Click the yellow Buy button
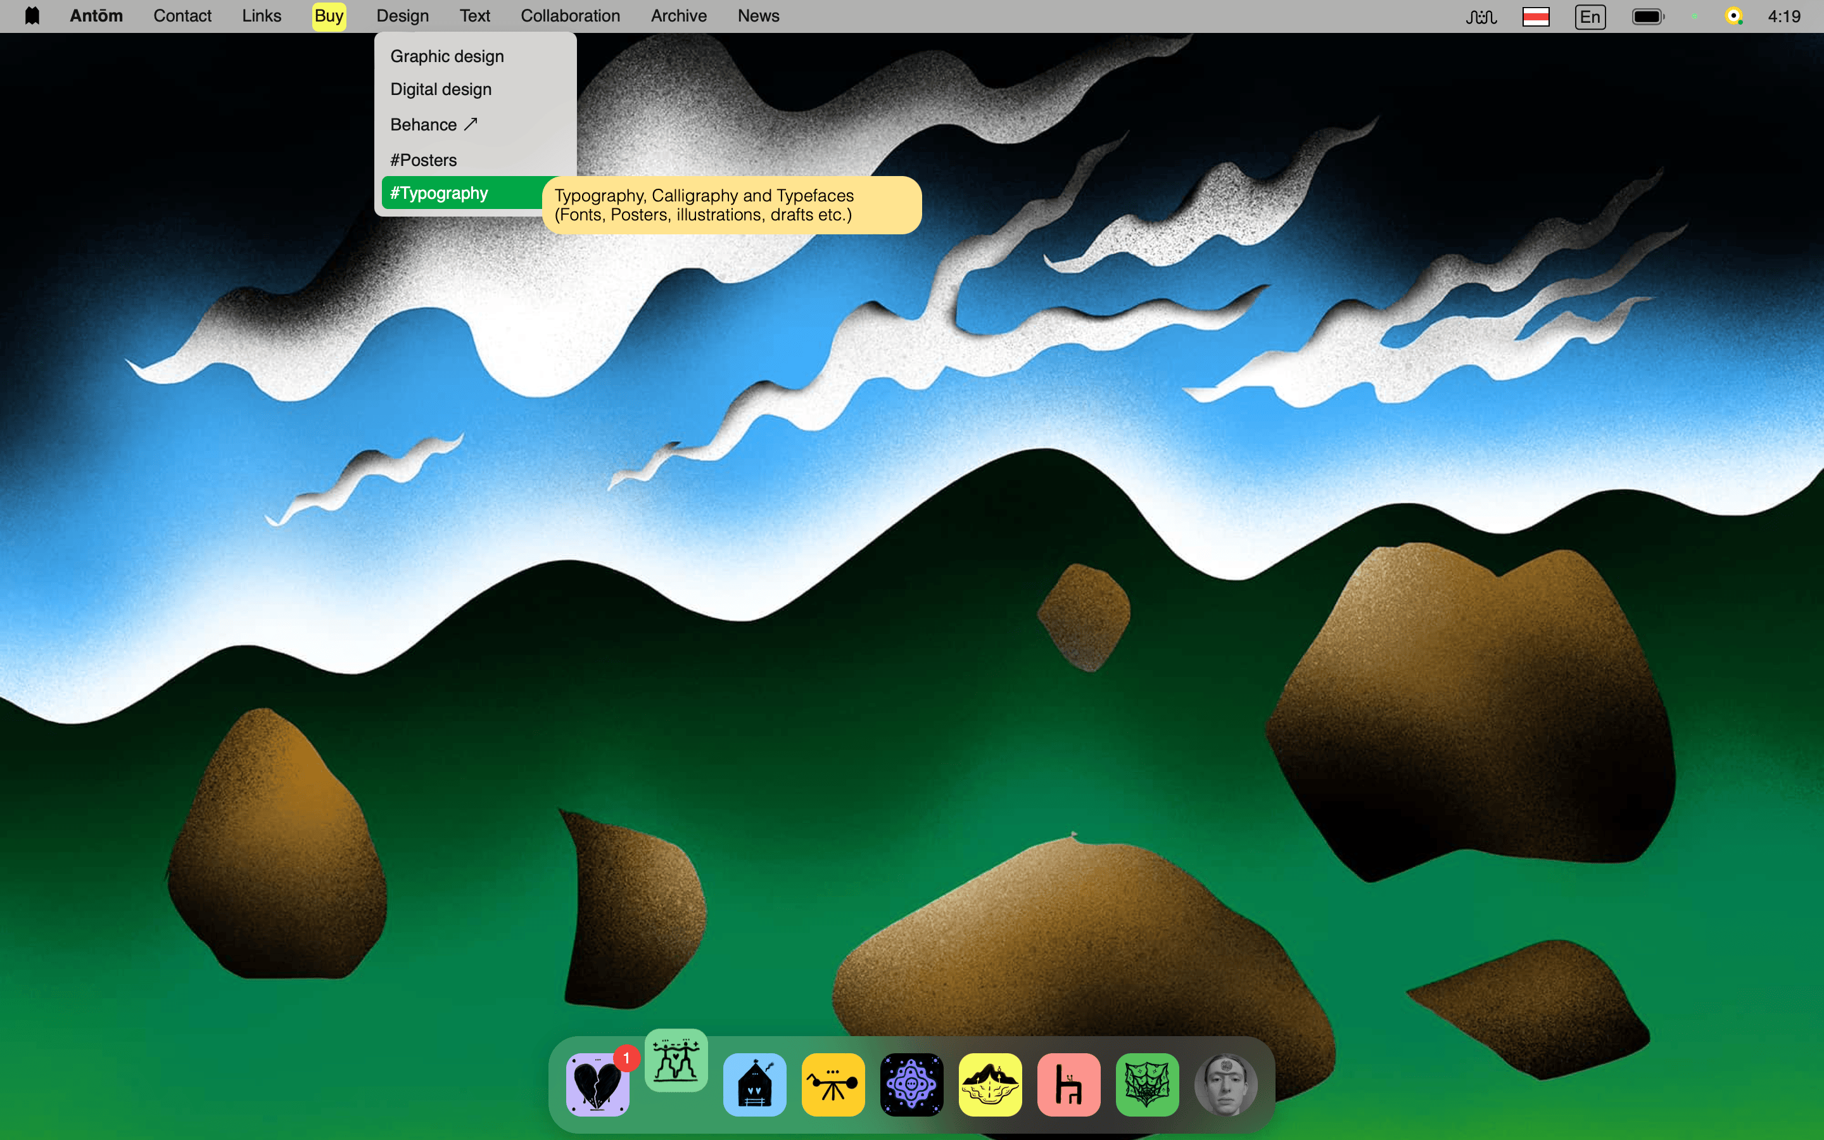1824x1140 pixels. [329, 16]
